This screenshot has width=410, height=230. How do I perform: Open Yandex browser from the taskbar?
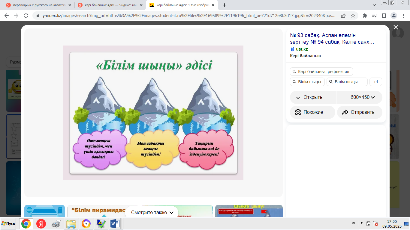pyautogui.click(x=41, y=224)
